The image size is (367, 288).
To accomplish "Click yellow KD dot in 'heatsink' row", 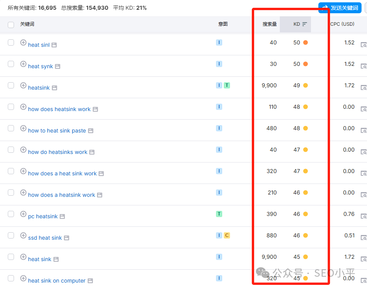I will click(x=306, y=85).
